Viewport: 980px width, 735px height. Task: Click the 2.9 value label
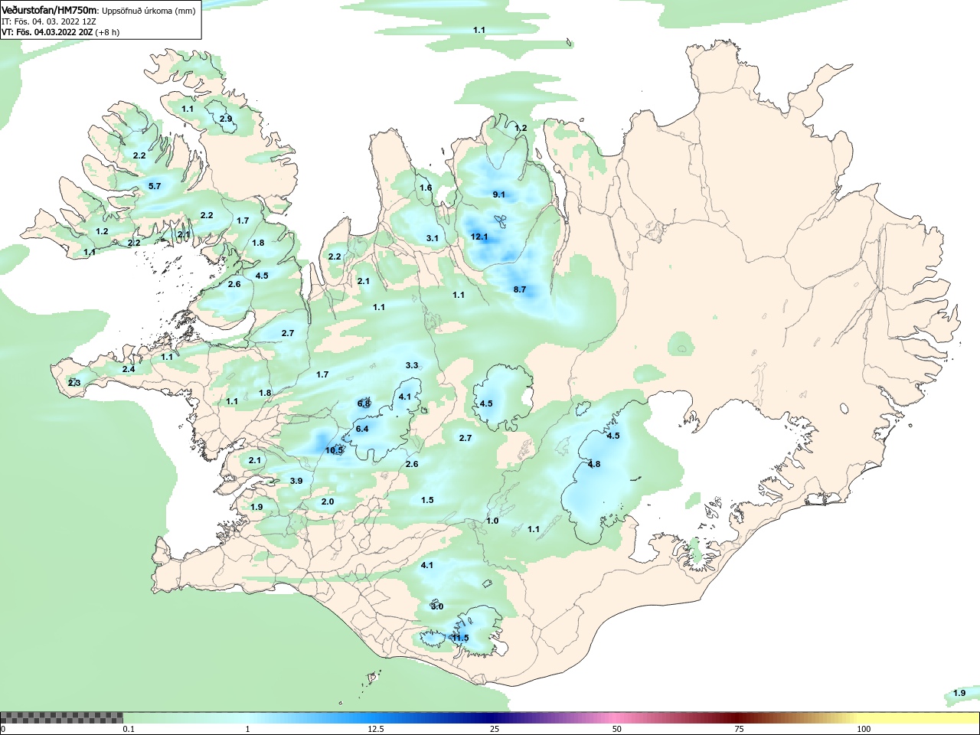click(226, 119)
